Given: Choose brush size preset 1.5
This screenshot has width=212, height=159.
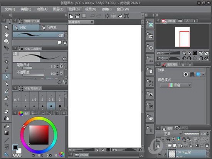Looking at the screenshot, I should pos(34,97).
